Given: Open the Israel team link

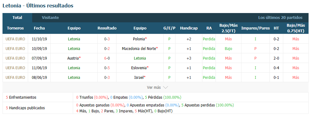Looking at the screenshot, I should click(139, 78).
